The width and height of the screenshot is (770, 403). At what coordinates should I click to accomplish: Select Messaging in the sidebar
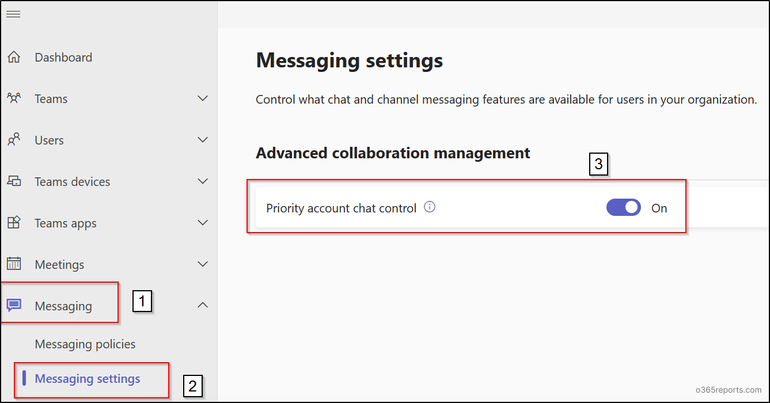click(63, 306)
